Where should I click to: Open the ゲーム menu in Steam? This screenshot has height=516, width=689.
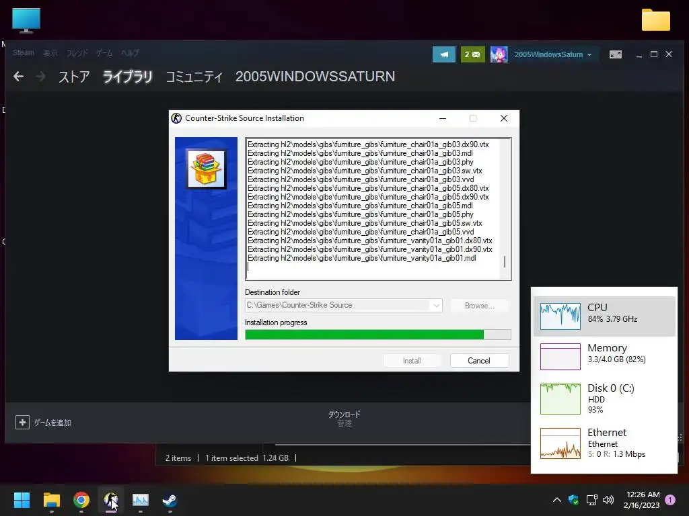[x=104, y=53]
